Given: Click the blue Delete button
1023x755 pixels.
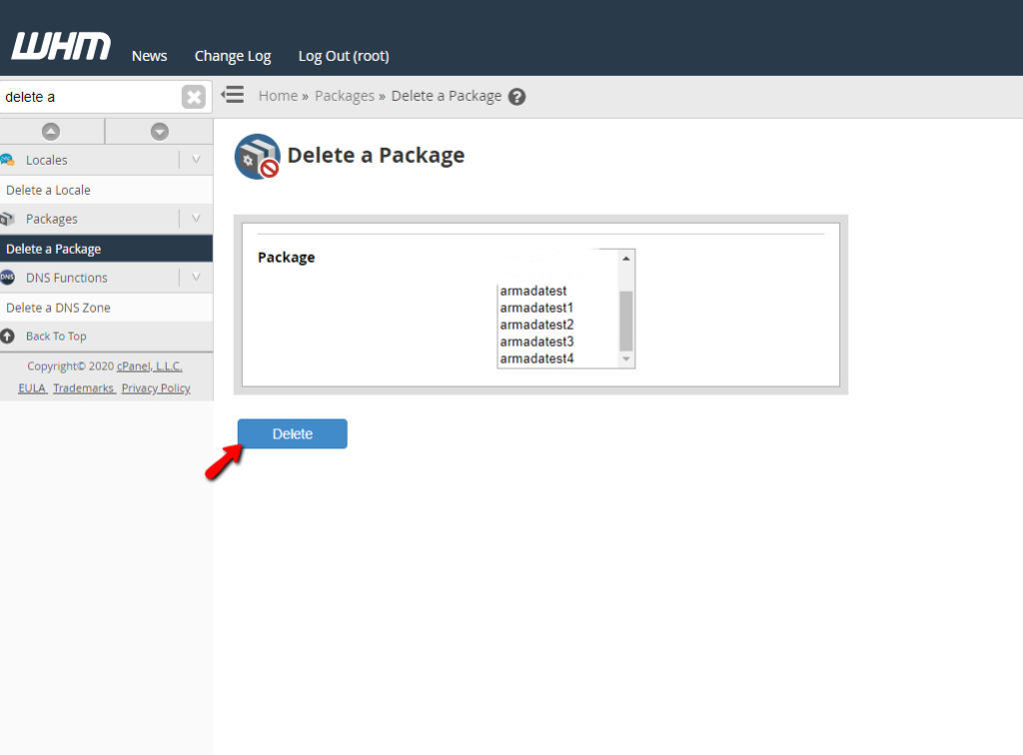Looking at the screenshot, I should (x=293, y=433).
